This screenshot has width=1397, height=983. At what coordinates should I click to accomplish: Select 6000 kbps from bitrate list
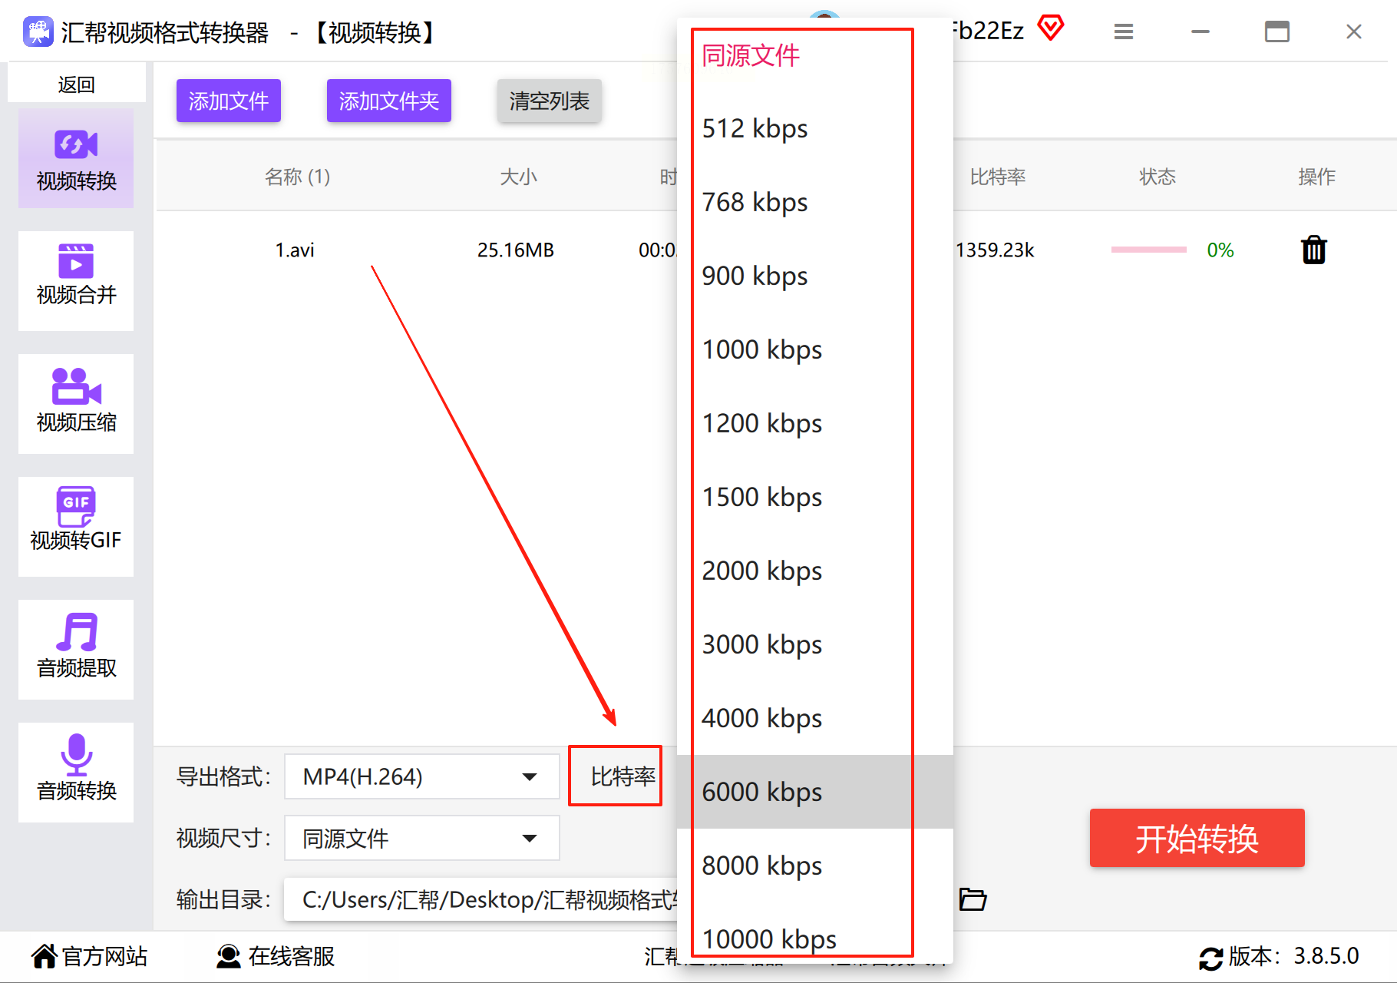814,792
